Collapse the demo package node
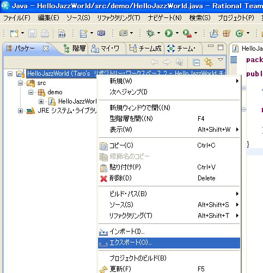263x273 pixels. point(31,92)
